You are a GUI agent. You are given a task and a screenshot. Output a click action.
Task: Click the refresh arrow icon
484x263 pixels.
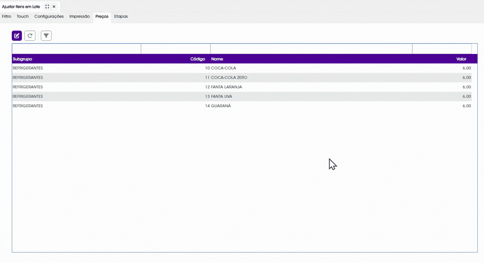click(30, 36)
